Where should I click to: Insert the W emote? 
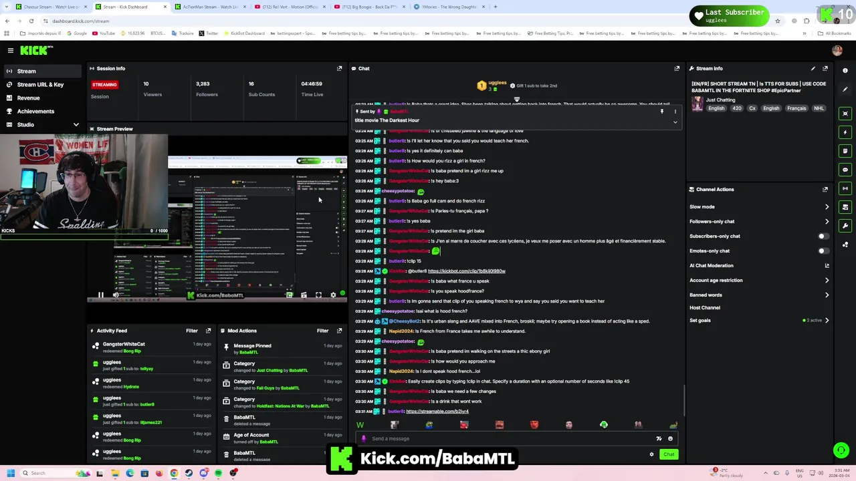pyautogui.click(x=360, y=424)
